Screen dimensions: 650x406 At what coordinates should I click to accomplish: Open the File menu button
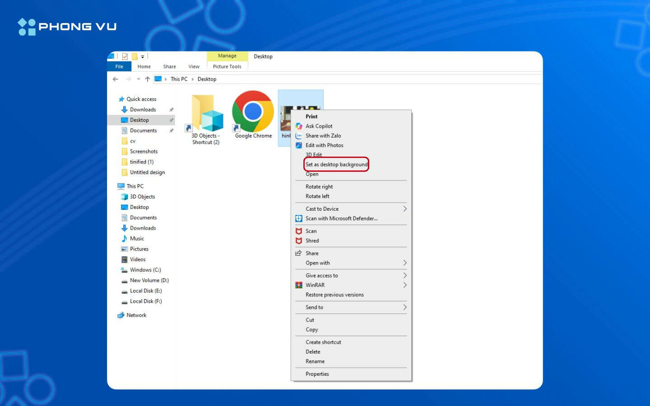(x=119, y=66)
